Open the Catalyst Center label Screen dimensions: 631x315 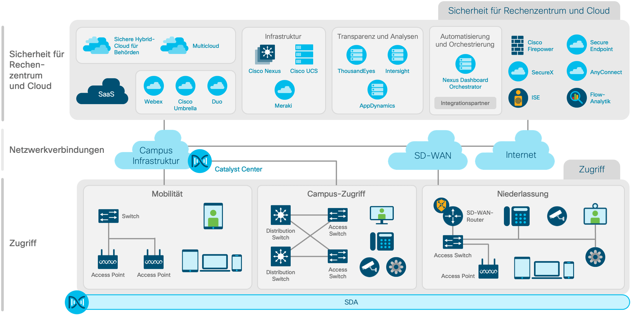click(238, 169)
